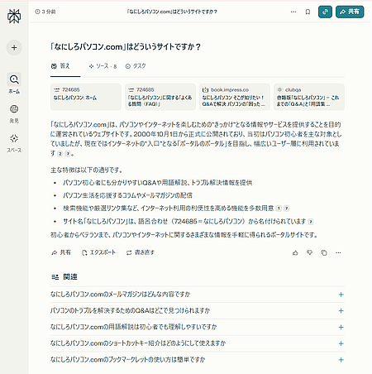The width and height of the screenshot is (372, 374).
Task: Open related link パソコンのトラブルを解決するためのQ&A
Action: (x=130, y=310)
